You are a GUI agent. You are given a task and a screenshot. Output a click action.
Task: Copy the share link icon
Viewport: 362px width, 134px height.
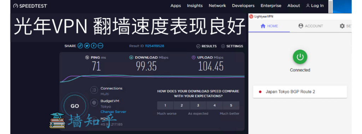80,46
